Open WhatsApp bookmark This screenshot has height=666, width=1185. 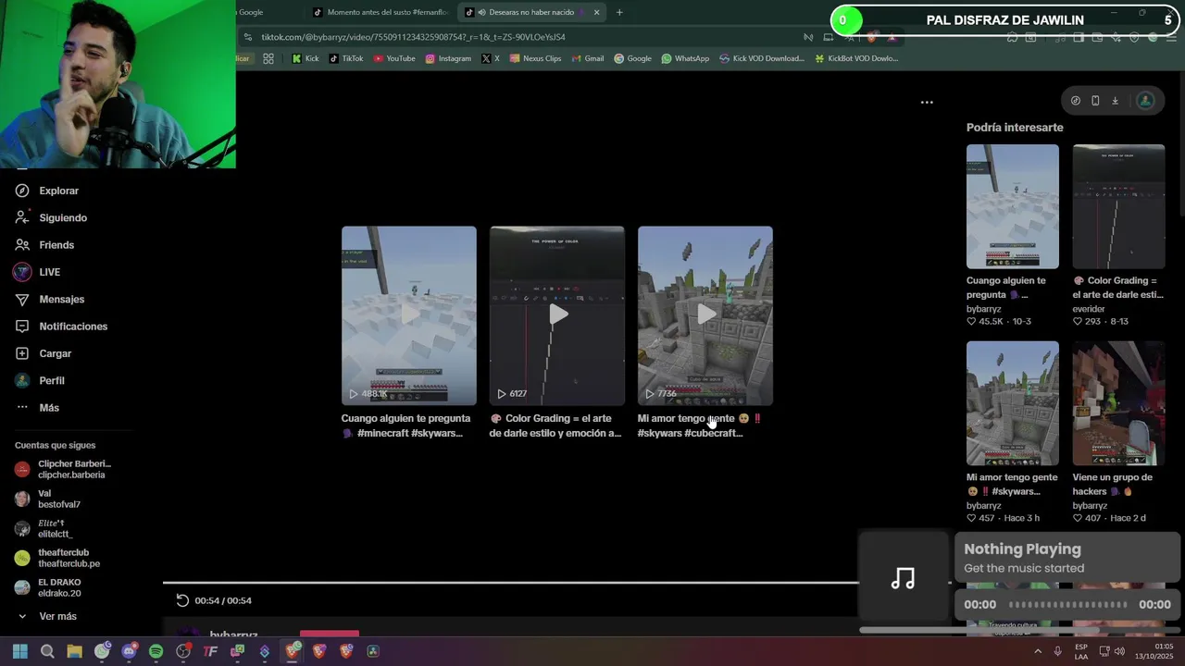(685, 58)
